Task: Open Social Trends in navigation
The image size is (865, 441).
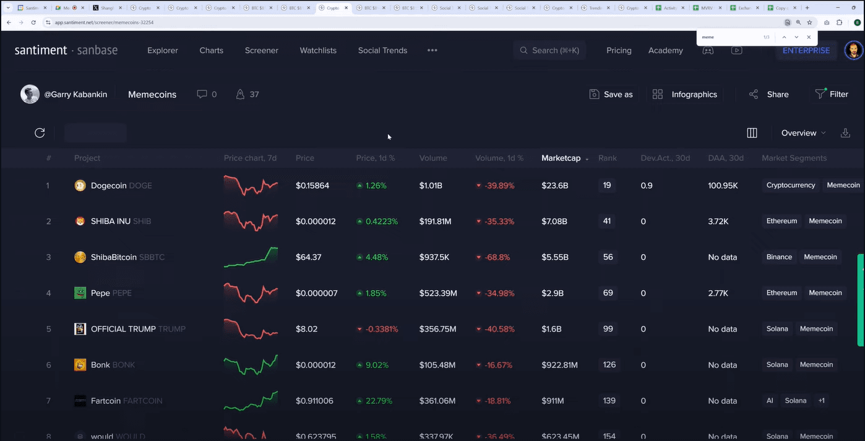Action: (382, 51)
